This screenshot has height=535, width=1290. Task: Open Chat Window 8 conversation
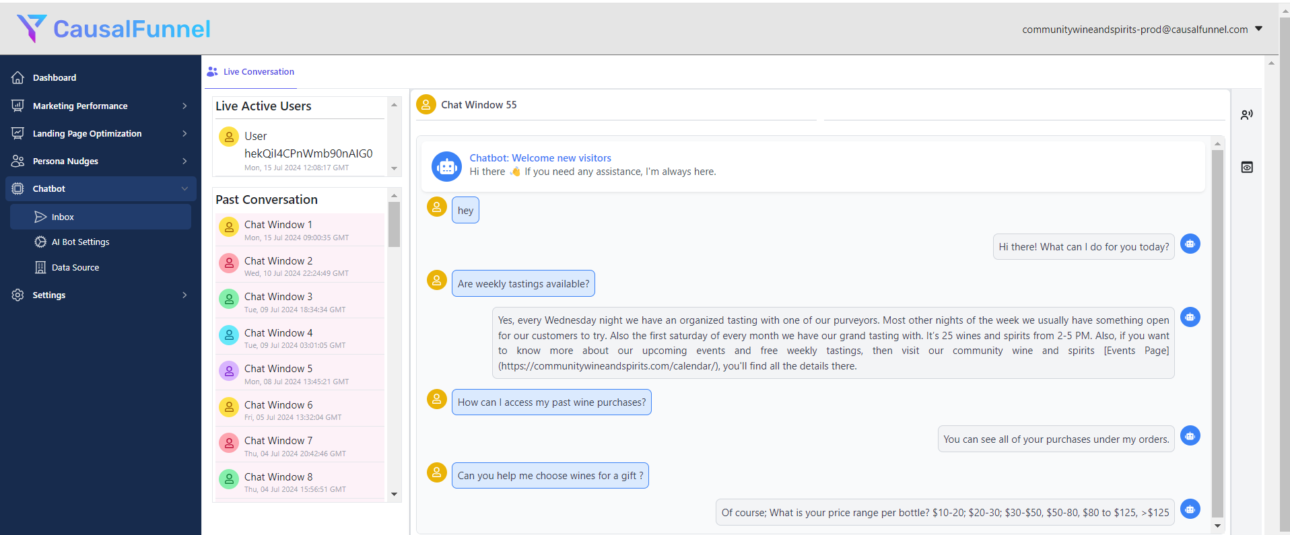tap(300, 482)
